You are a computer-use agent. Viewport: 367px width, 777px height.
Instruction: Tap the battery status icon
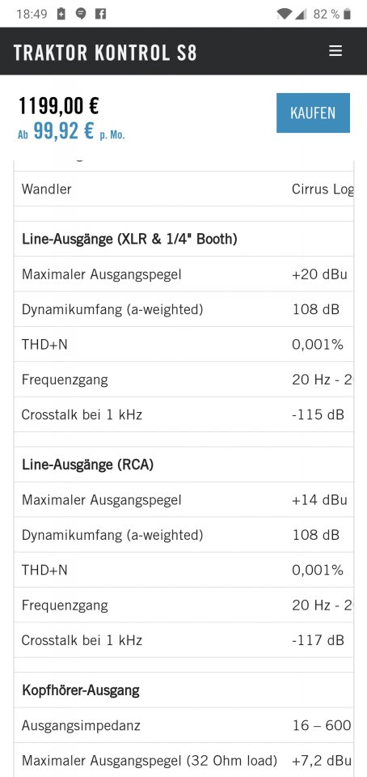(x=348, y=14)
